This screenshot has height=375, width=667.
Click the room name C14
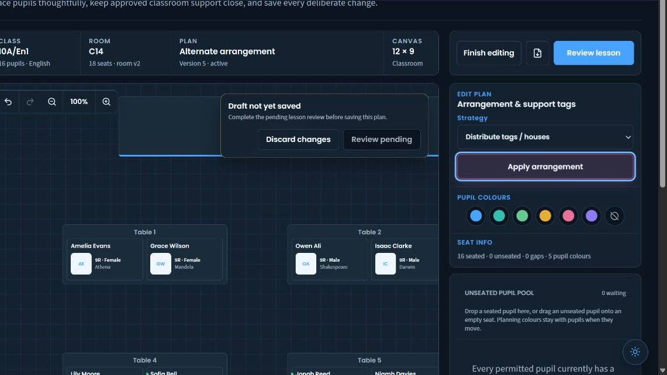tap(96, 51)
